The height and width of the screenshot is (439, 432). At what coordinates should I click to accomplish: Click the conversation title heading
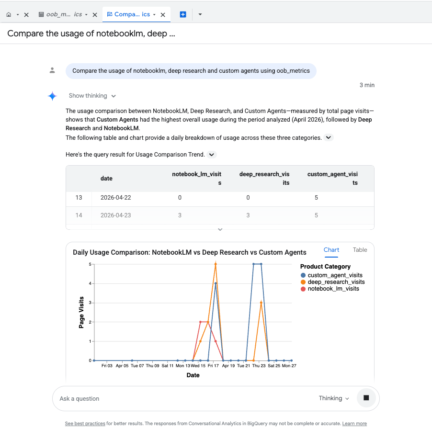[91, 34]
